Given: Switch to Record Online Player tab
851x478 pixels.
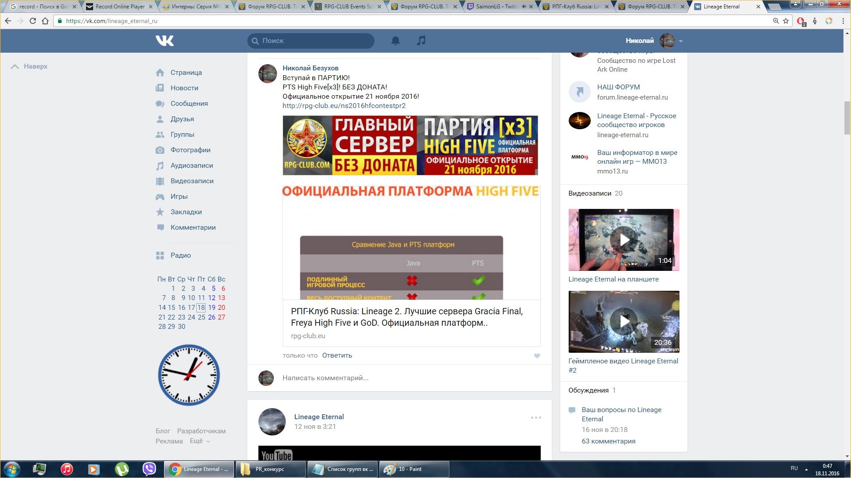Looking at the screenshot, I should point(120,7).
